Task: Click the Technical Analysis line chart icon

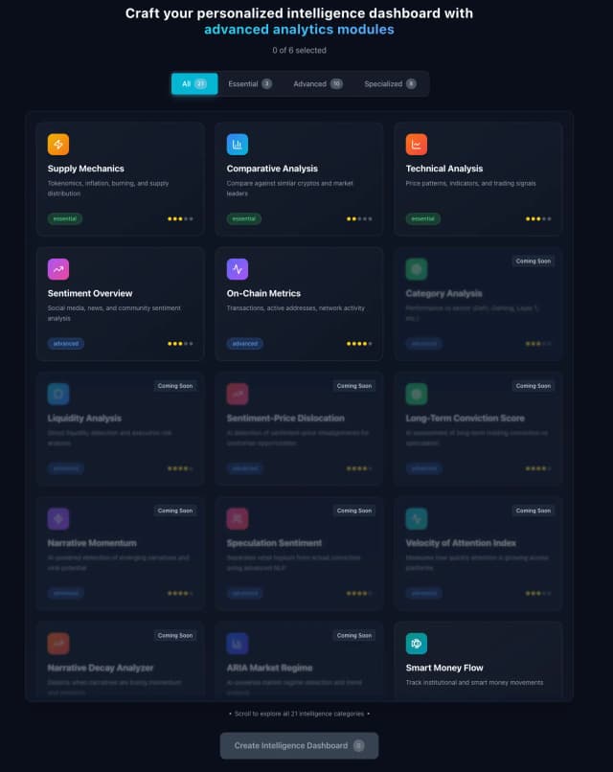Action: coord(417,145)
